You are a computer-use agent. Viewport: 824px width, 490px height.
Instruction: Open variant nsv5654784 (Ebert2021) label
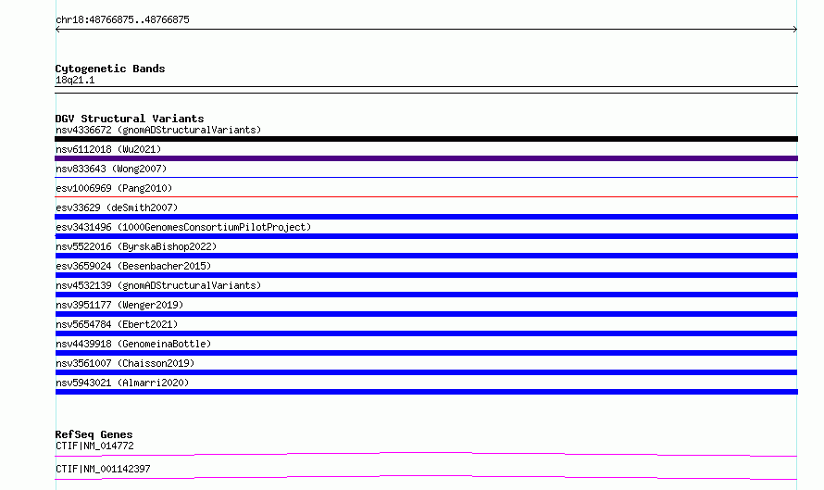coord(117,324)
